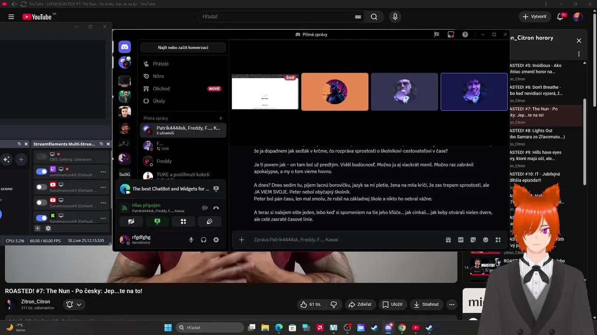Click Discord message attachment plus button
The image size is (597, 335).
(x=242, y=240)
